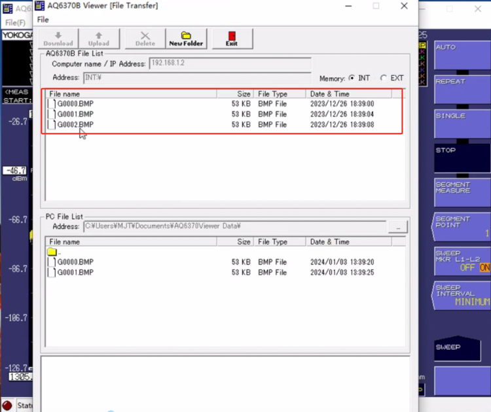491x412 pixels.
Task: Click the Computer name / IP Address field
Action: [x=230, y=63]
